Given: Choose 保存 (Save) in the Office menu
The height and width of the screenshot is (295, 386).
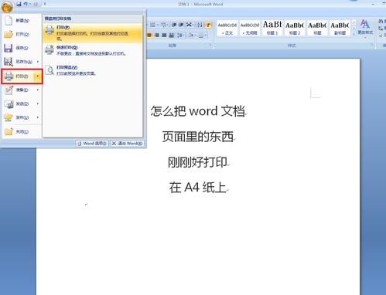Looking at the screenshot, I should pos(22,48).
